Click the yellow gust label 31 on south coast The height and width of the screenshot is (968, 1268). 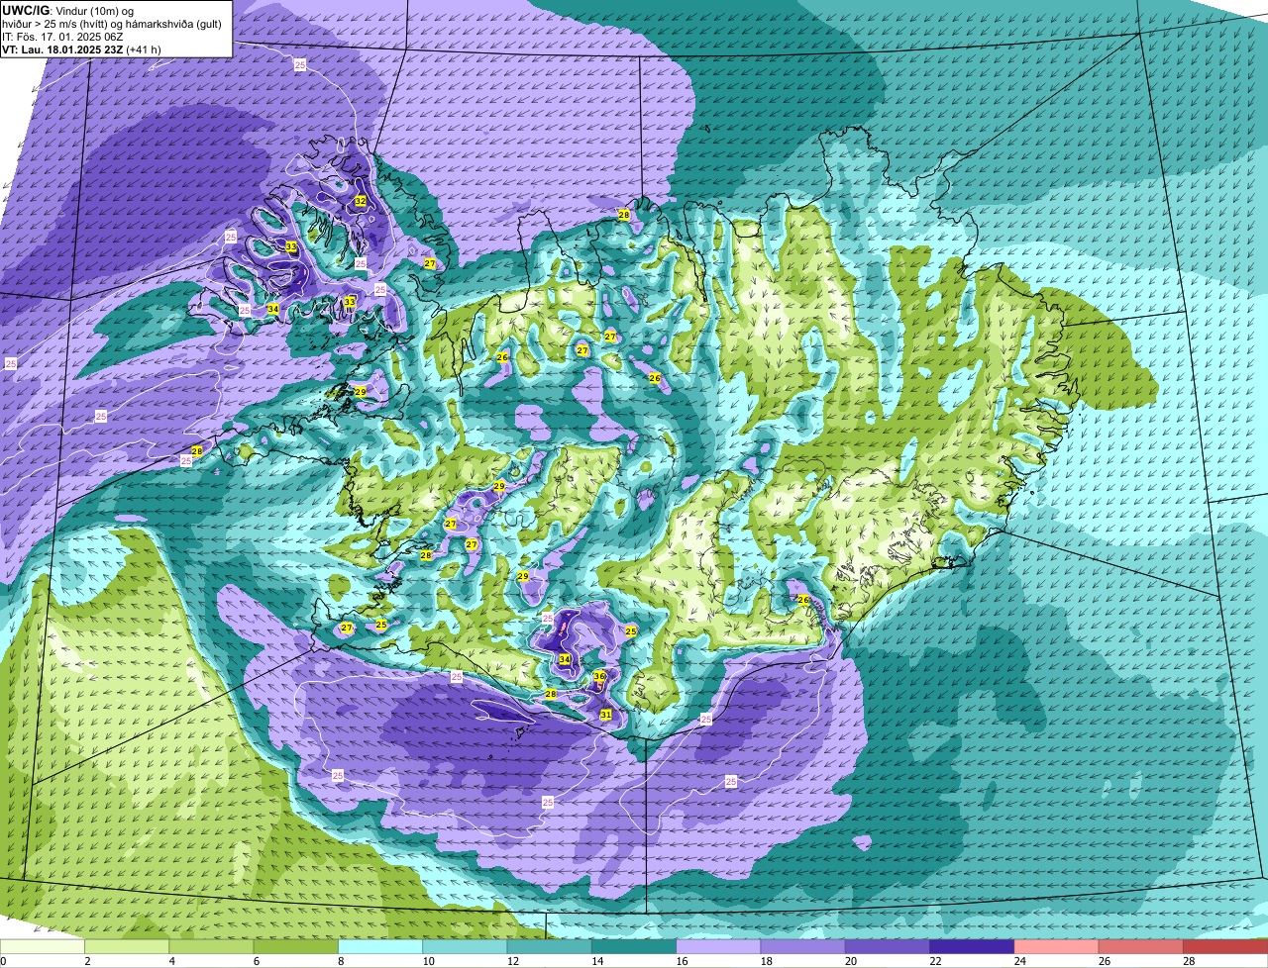coord(606,715)
